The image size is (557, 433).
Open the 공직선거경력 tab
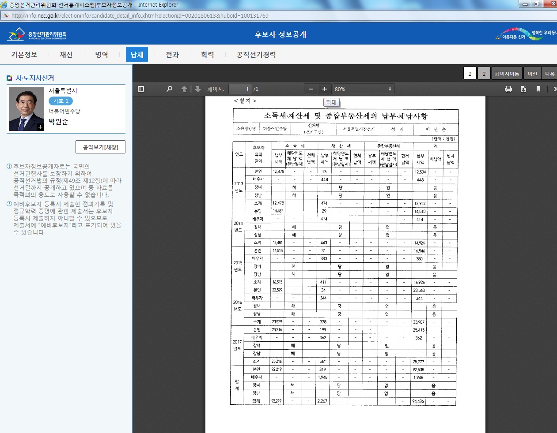click(x=256, y=55)
